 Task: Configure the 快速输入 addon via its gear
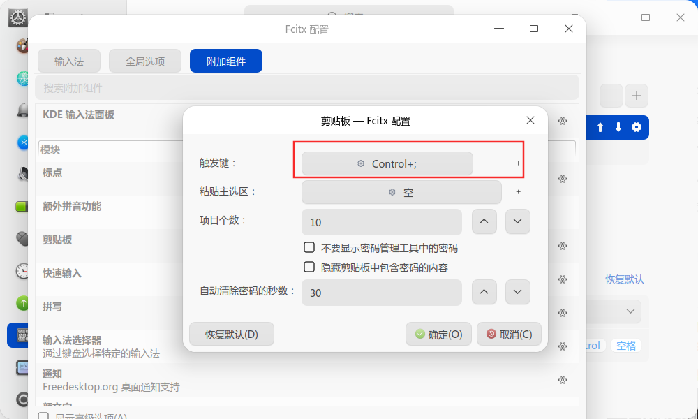563,279
